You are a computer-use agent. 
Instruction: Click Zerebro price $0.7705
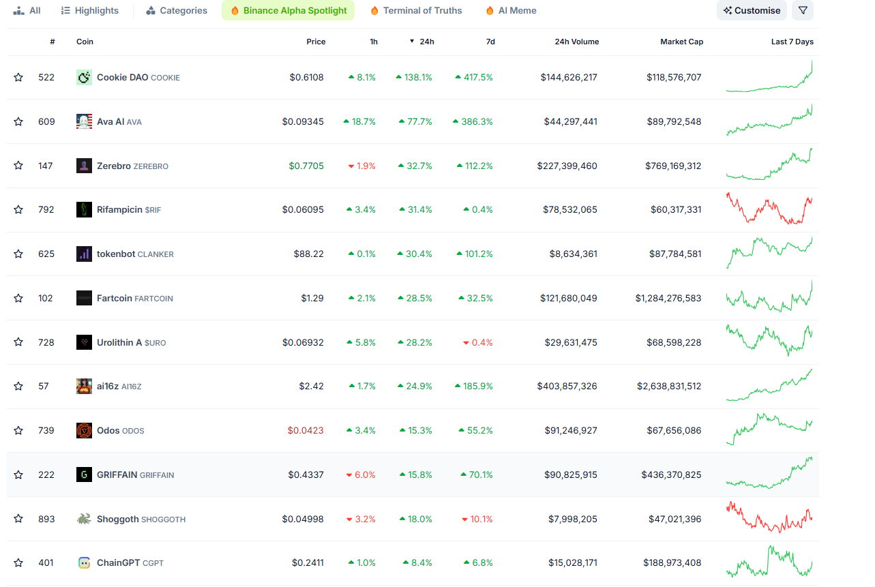click(x=306, y=166)
